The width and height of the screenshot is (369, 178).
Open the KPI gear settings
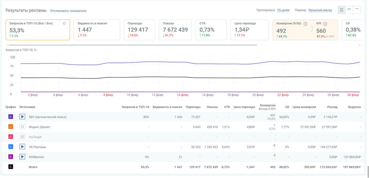[325, 24]
